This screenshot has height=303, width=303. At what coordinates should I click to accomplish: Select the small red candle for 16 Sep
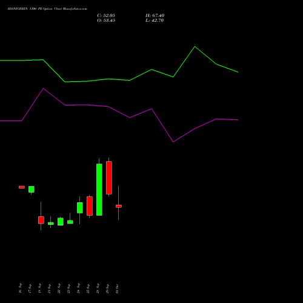(22, 187)
